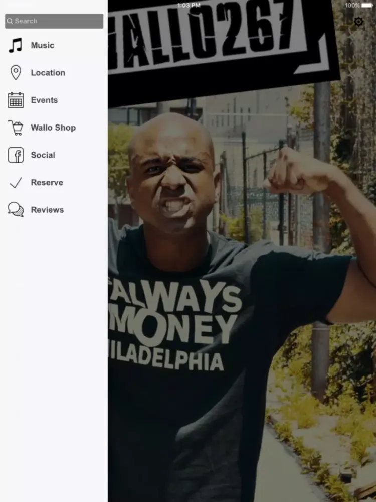The height and width of the screenshot is (502, 376).
Task: Tap the Facebook Social icon
Action: pyautogui.click(x=16, y=155)
